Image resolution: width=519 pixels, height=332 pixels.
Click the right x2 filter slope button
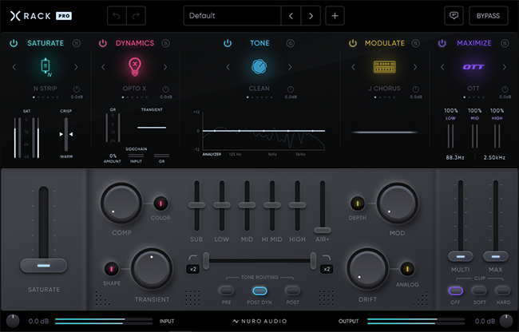(x=327, y=269)
